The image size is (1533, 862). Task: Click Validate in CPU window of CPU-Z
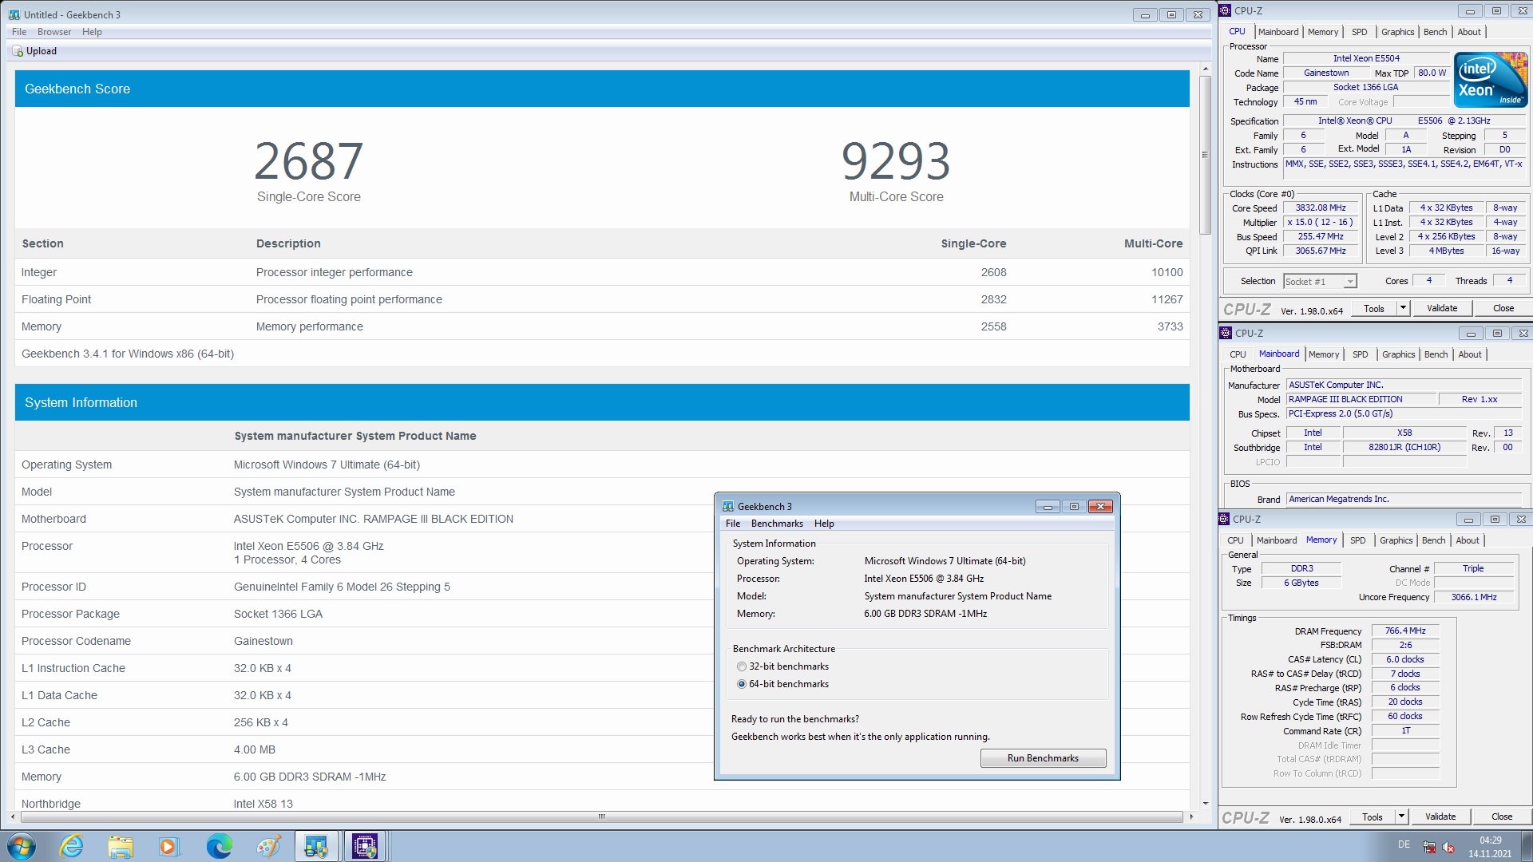click(1441, 308)
